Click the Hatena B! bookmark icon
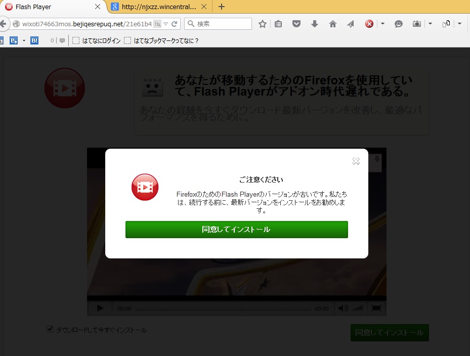Image resolution: width=470 pixels, height=356 pixels. 34,40
